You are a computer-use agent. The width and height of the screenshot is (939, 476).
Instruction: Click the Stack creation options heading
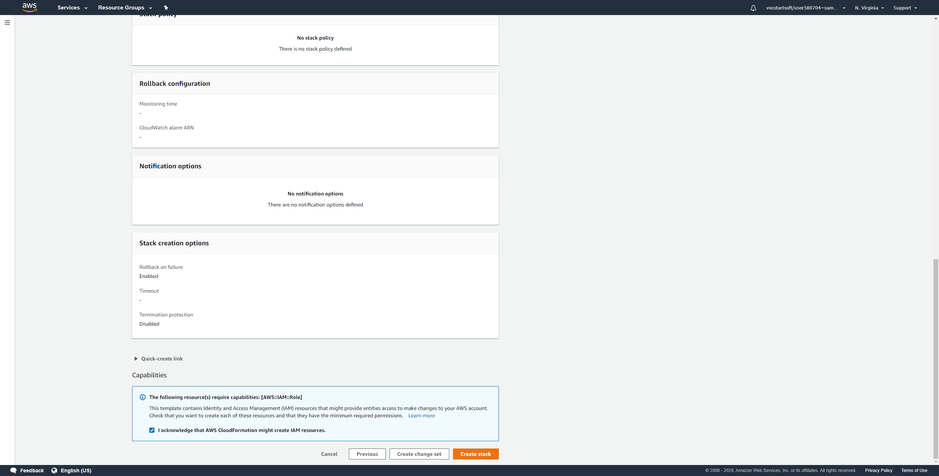point(174,243)
